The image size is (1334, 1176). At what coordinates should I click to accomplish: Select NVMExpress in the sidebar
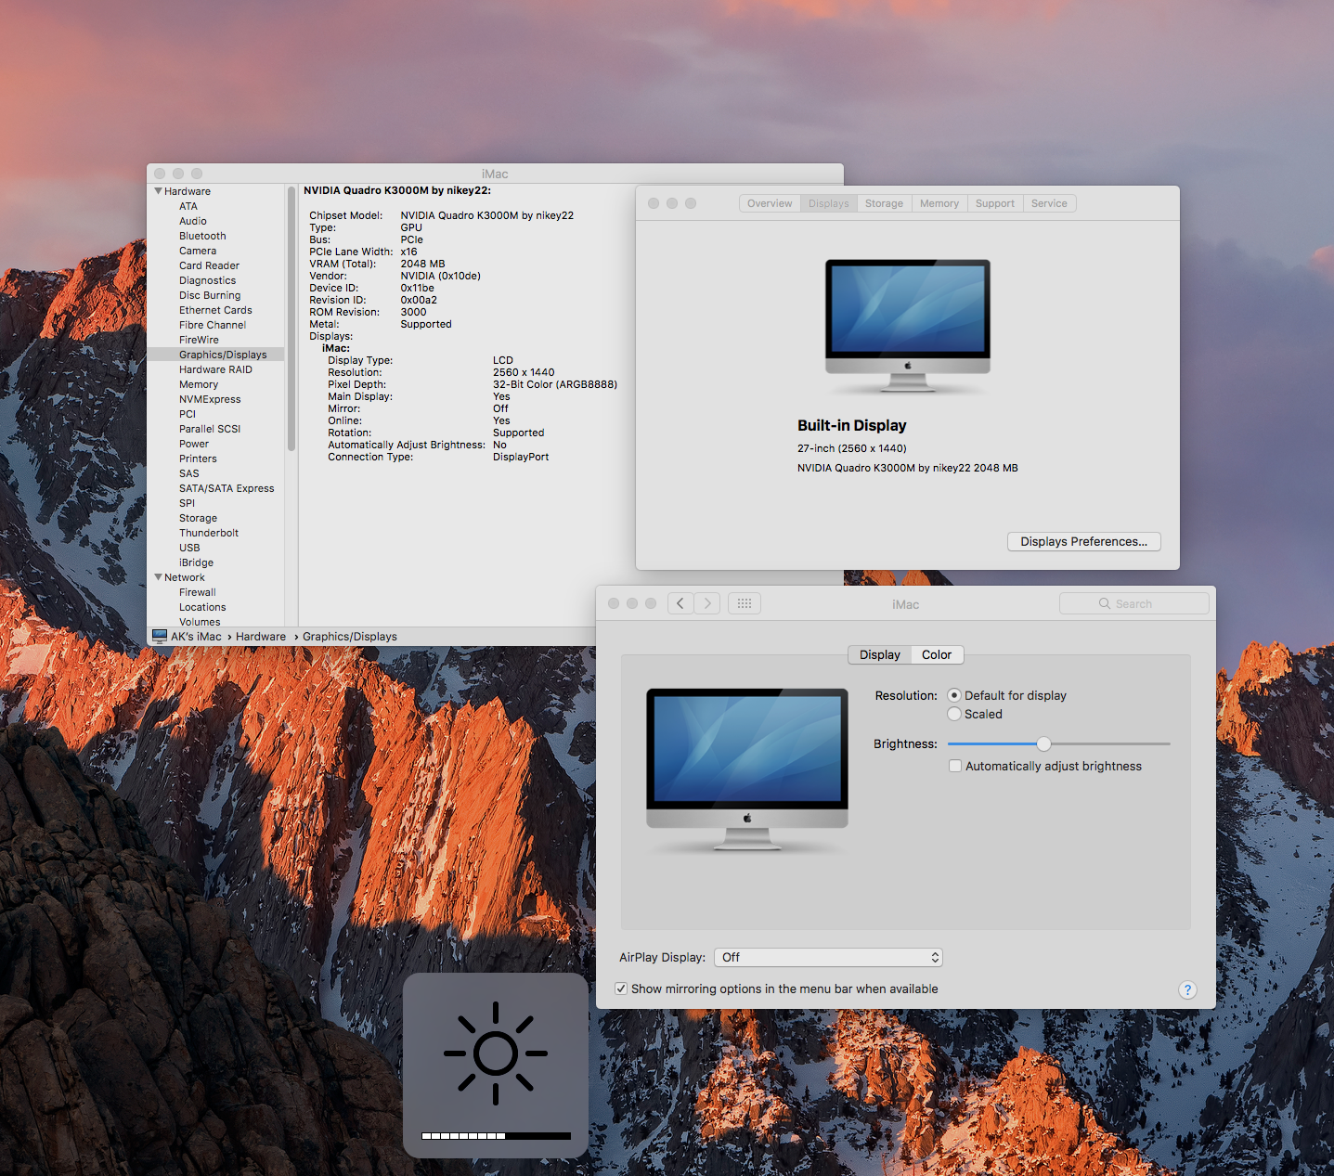coord(210,399)
